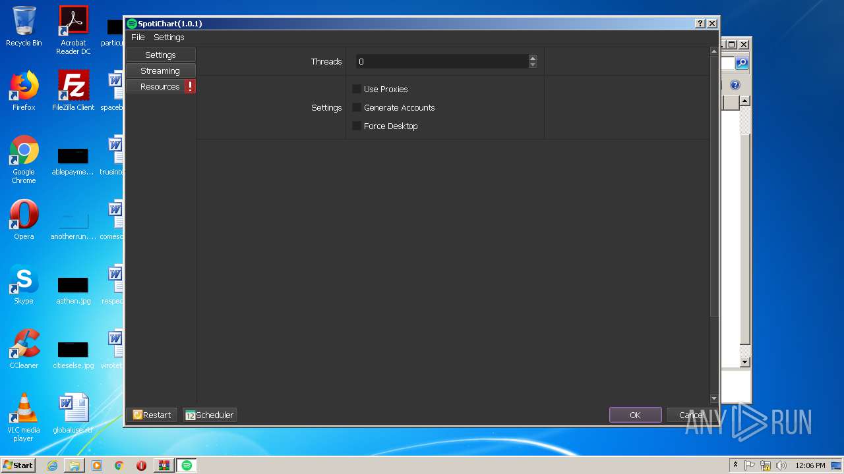Click the SpotiChart vertical scrollbar down arrow

coord(714,398)
